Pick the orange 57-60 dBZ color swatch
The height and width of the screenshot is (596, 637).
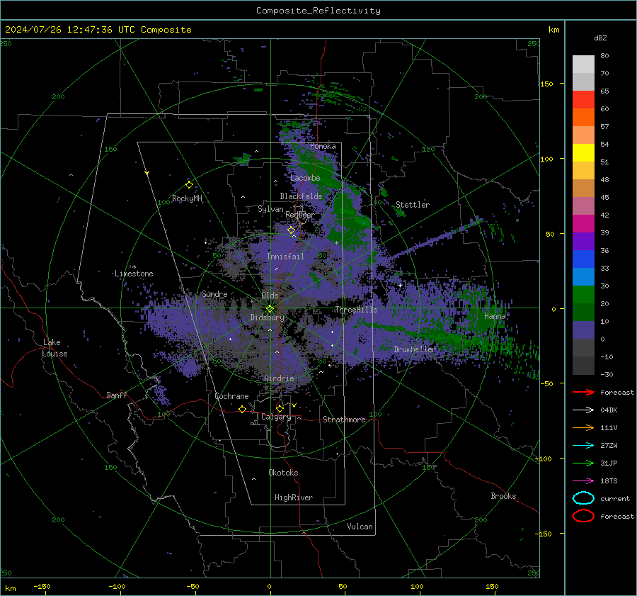(583, 117)
